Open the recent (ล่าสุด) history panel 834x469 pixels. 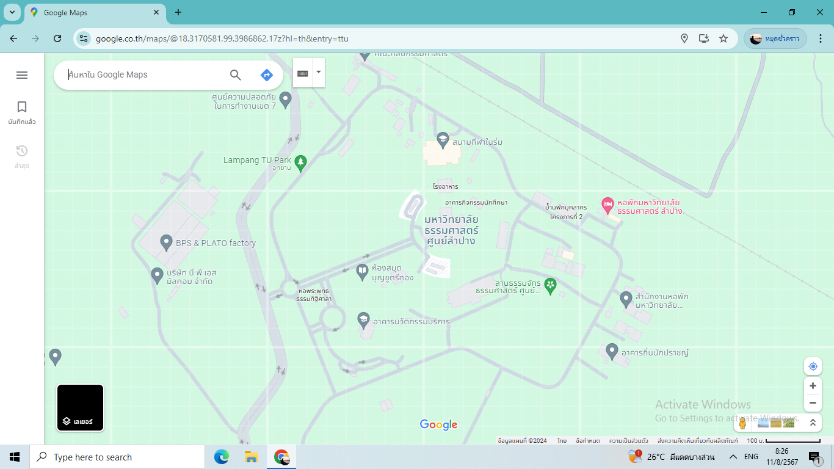[22, 157]
